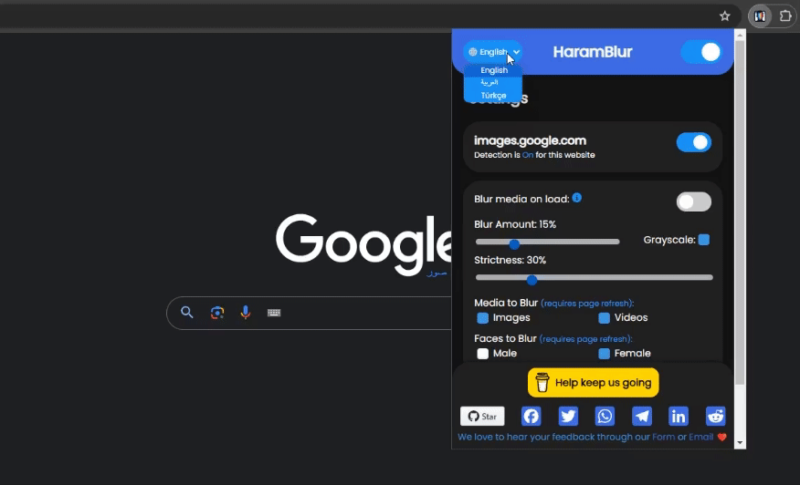Toggle the main HaramBlur power switch

pos(701,52)
